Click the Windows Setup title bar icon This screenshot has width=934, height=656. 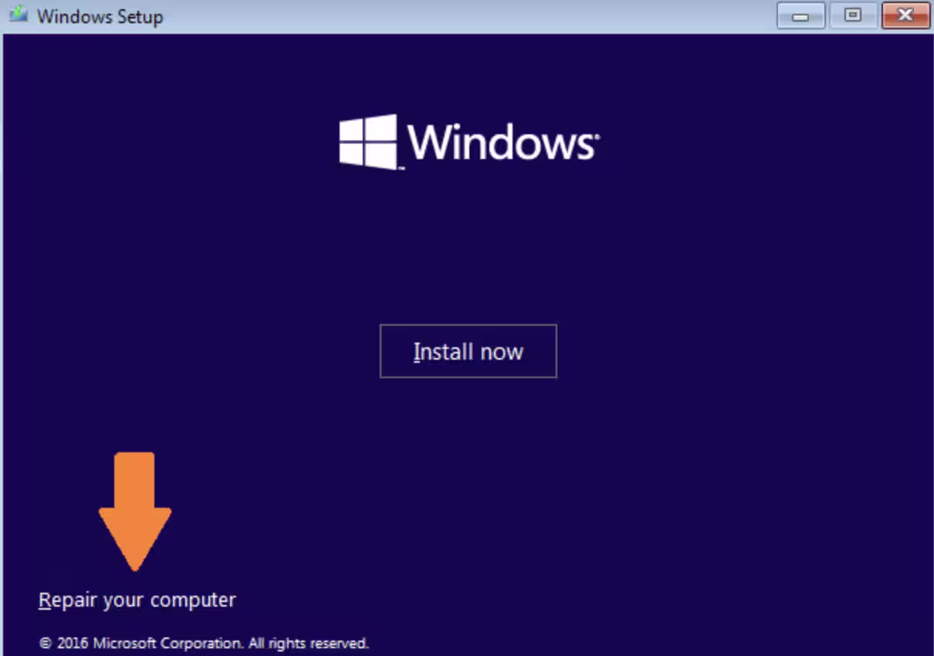click(x=19, y=14)
